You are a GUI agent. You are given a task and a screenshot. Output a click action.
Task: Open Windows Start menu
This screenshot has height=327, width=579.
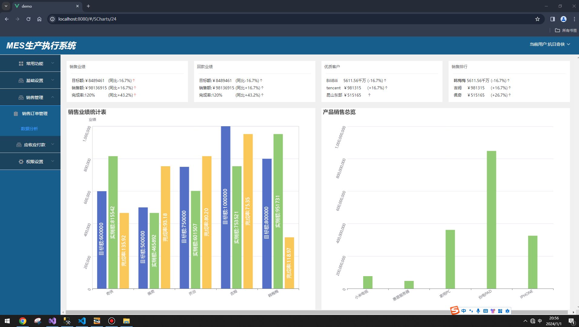7,321
